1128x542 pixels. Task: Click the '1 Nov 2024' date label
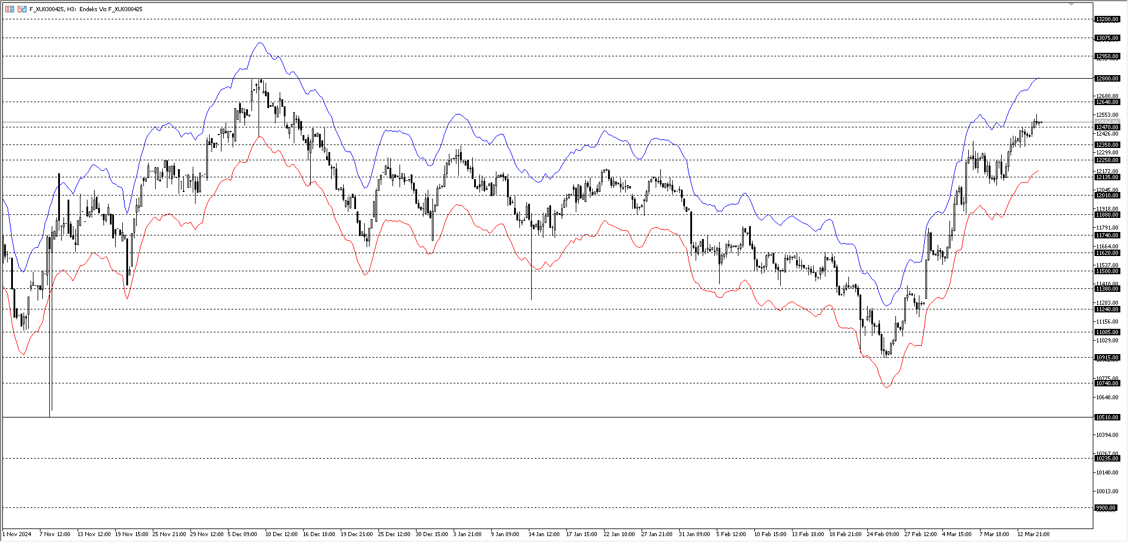(18, 534)
